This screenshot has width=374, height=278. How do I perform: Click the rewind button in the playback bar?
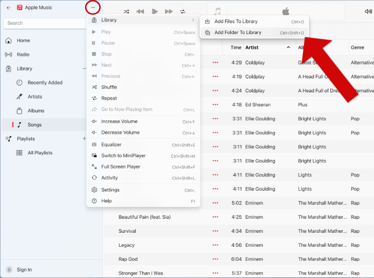[140, 11]
